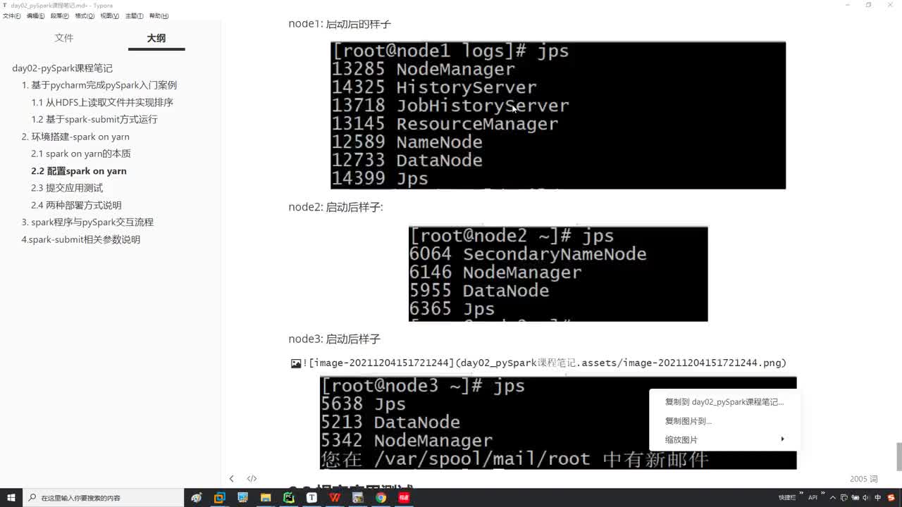902x507 pixels.
Task: Open the VirtualBox-style taskbar icon
Action: [x=219, y=497]
